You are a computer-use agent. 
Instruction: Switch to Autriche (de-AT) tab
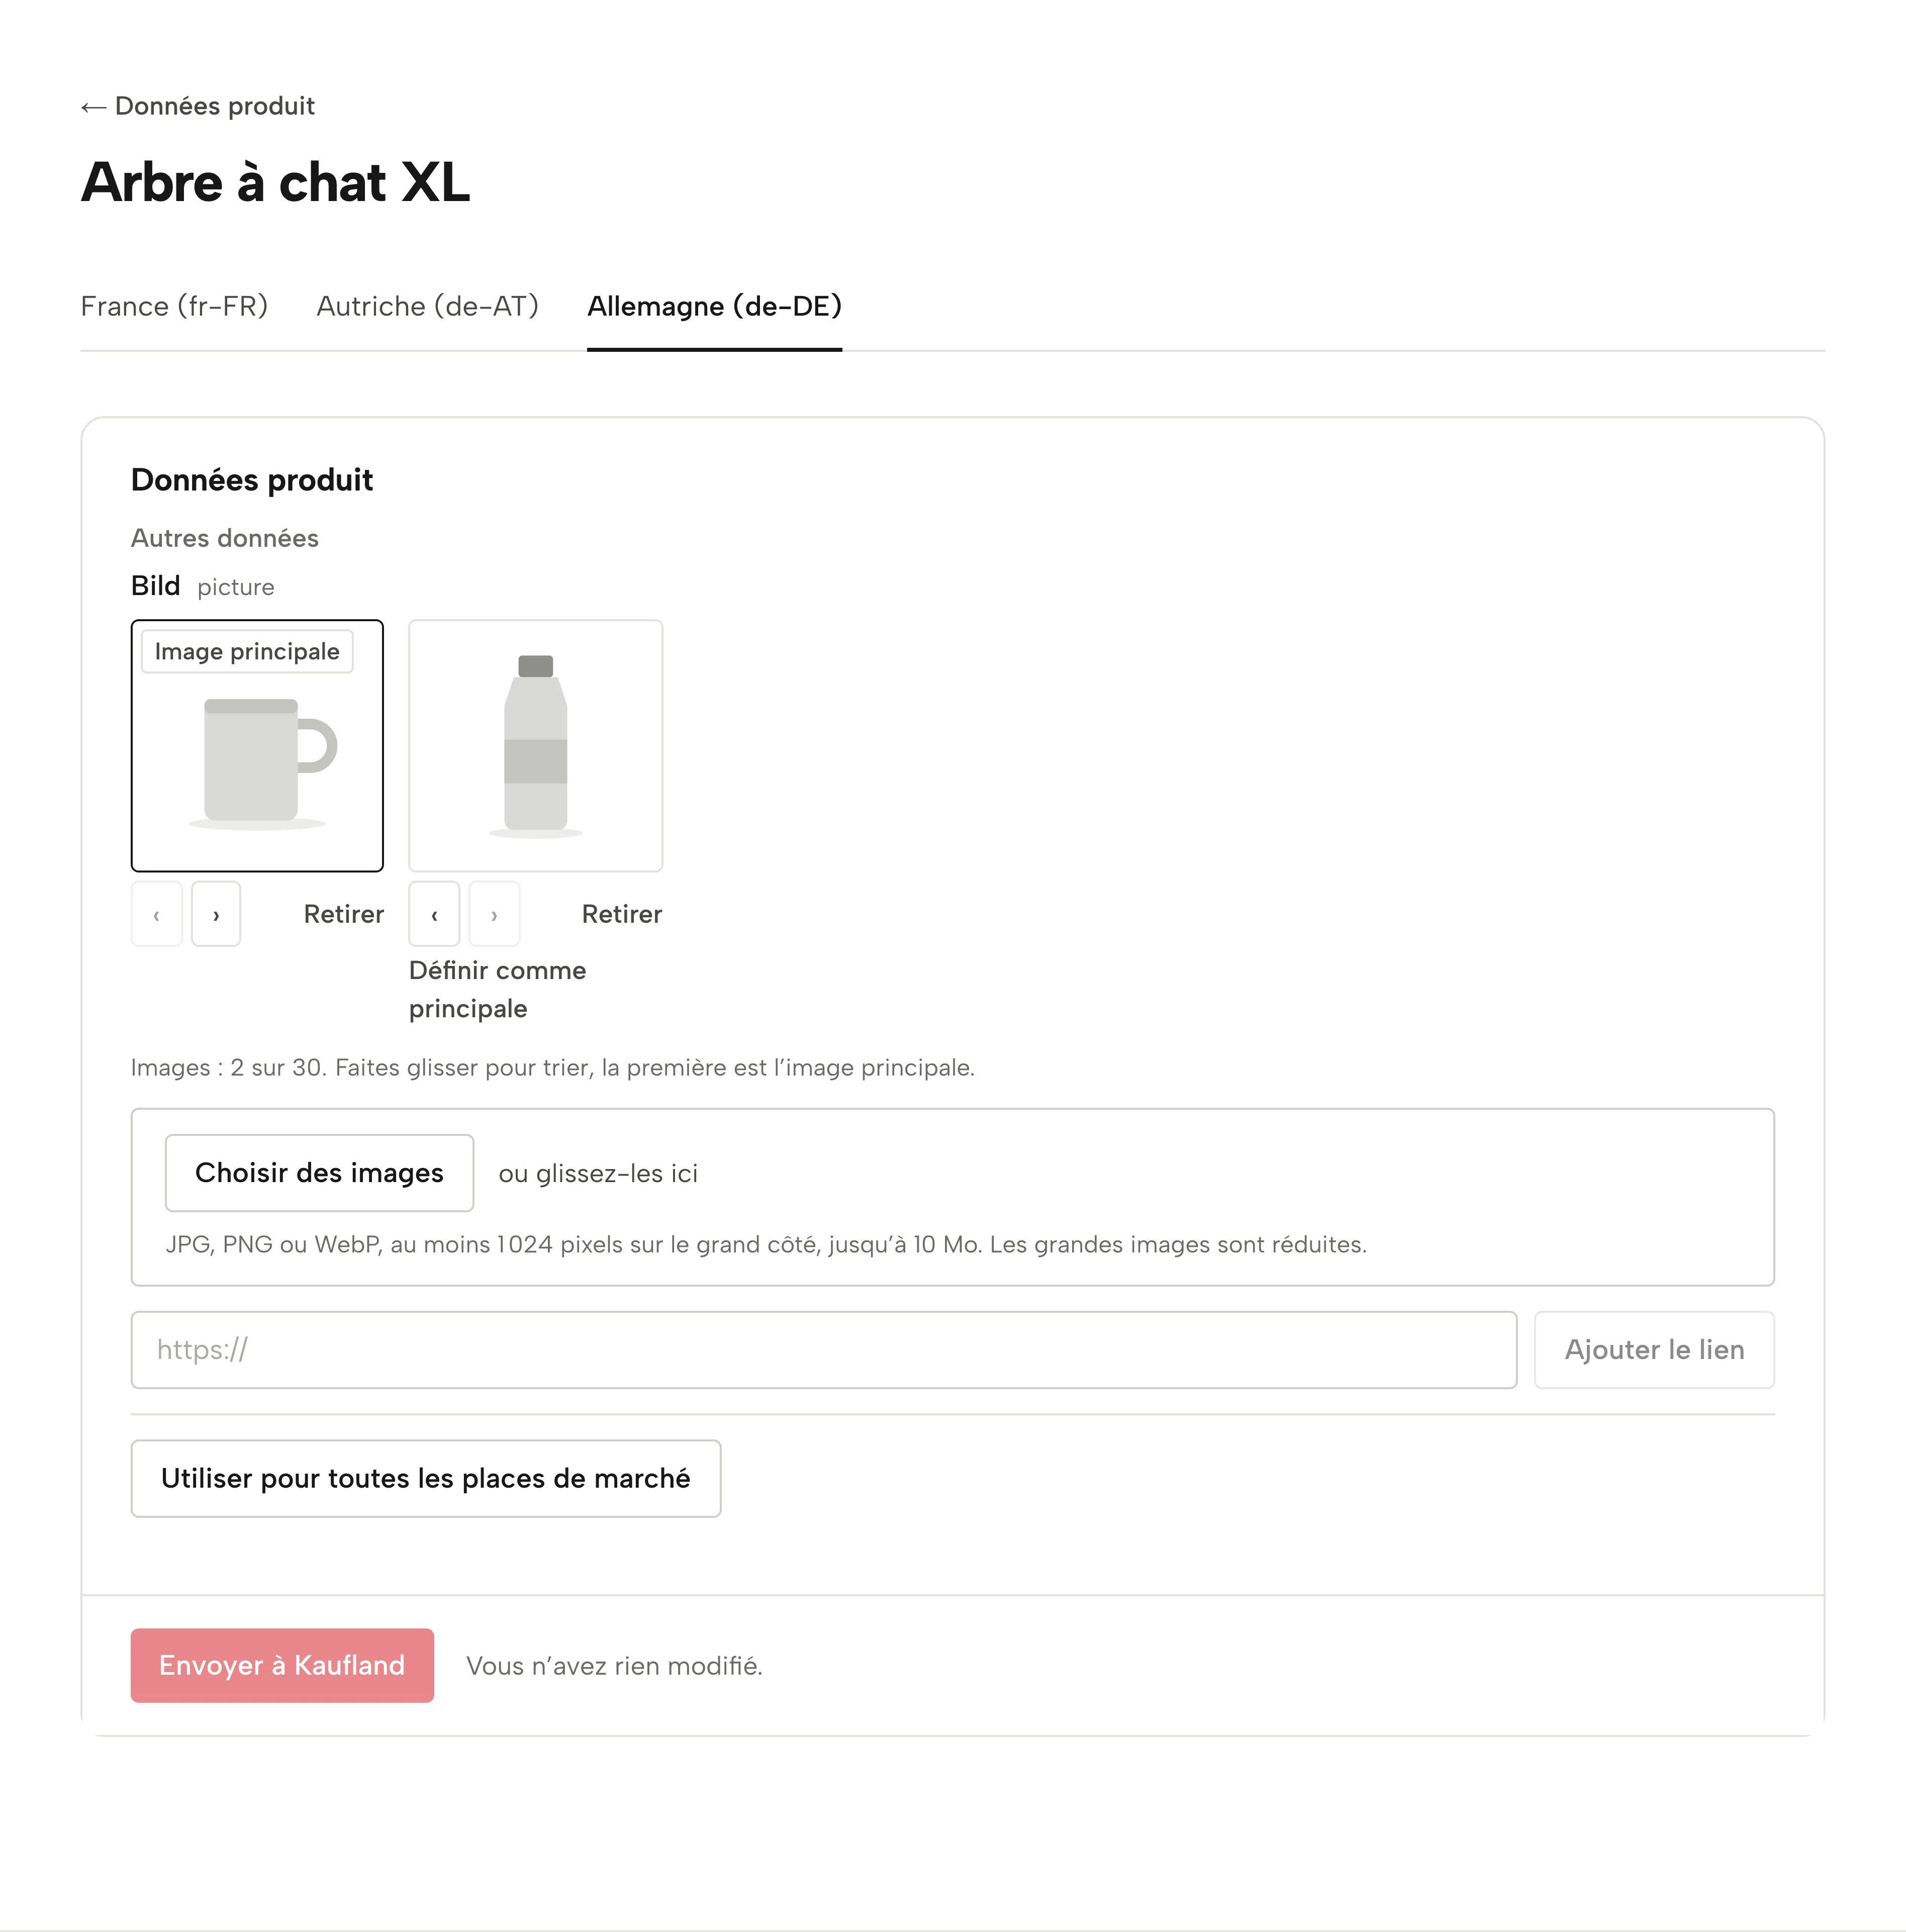click(x=428, y=306)
